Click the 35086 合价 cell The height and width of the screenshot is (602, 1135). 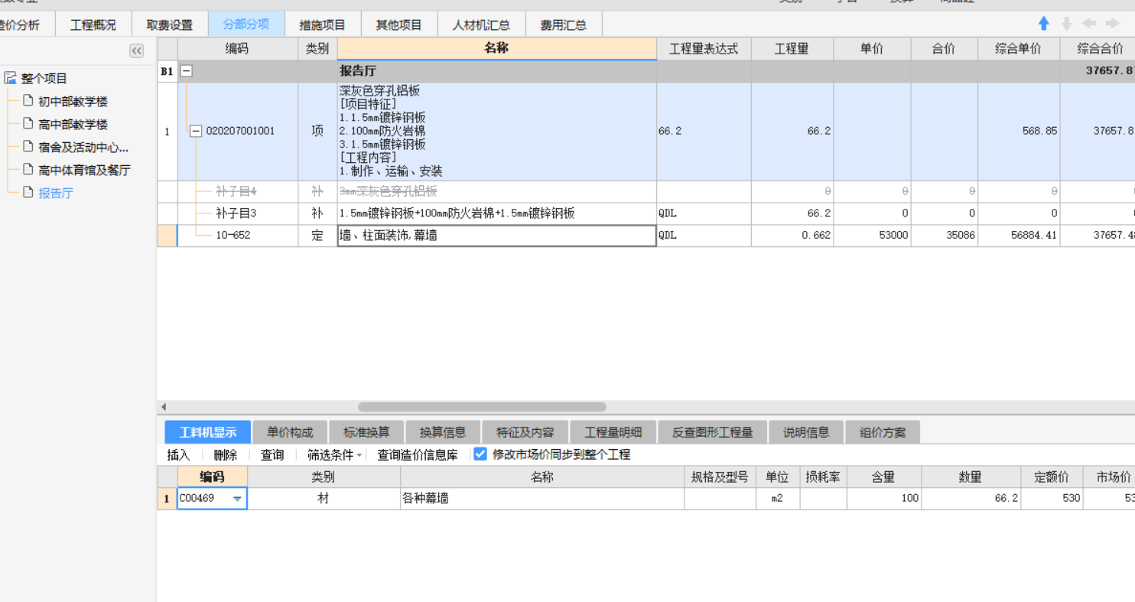point(944,236)
